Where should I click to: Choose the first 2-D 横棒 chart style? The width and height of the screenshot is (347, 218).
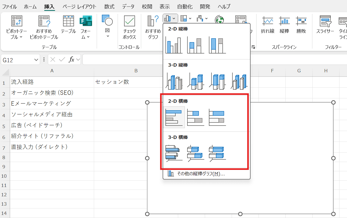[174, 117]
